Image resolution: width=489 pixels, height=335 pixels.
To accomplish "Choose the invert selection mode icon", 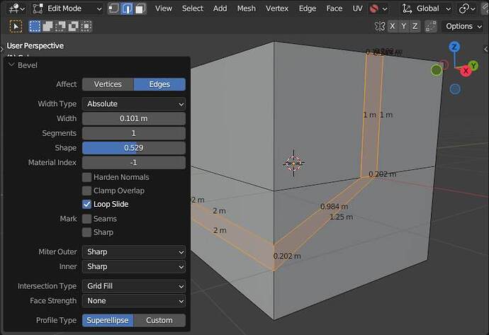I will click(x=73, y=26).
